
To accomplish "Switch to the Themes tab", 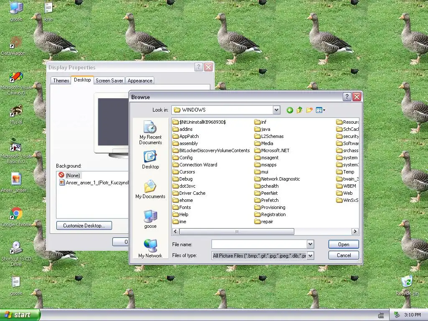I will pyautogui.click(x=61, y=81).
